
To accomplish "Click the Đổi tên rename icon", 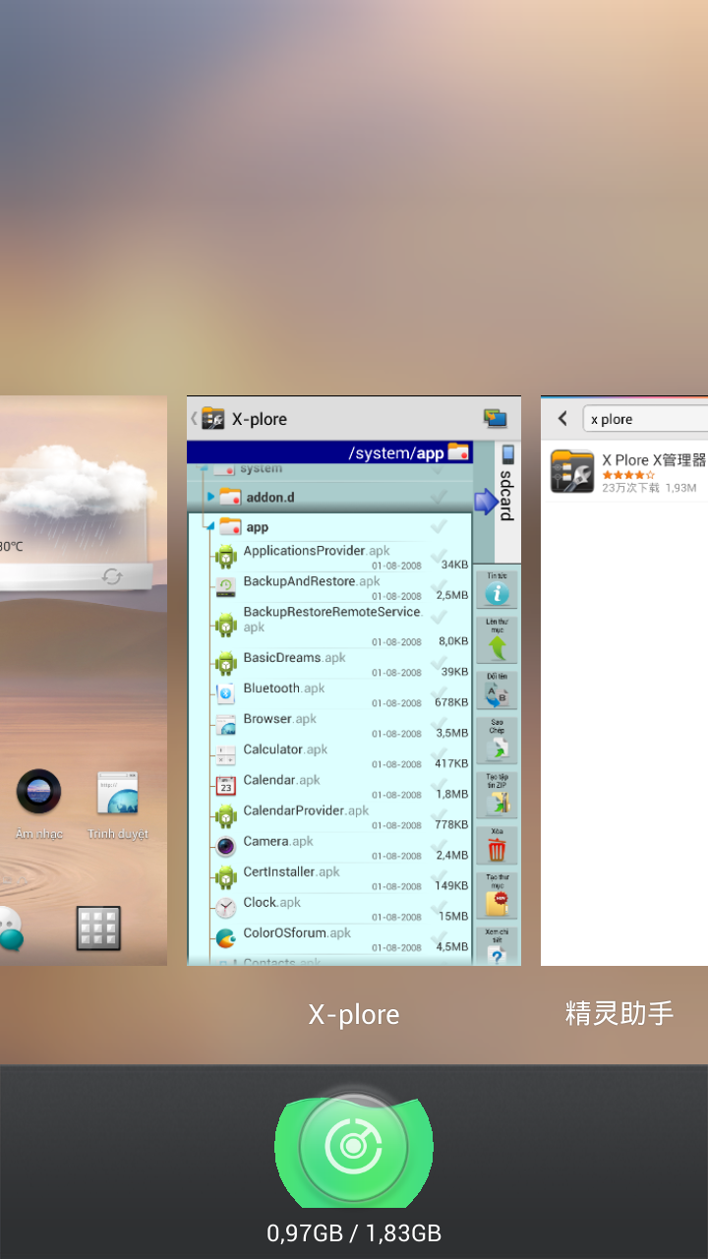I will 498,691.
